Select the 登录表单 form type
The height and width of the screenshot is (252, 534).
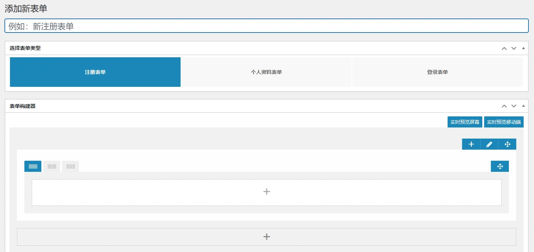437,72
